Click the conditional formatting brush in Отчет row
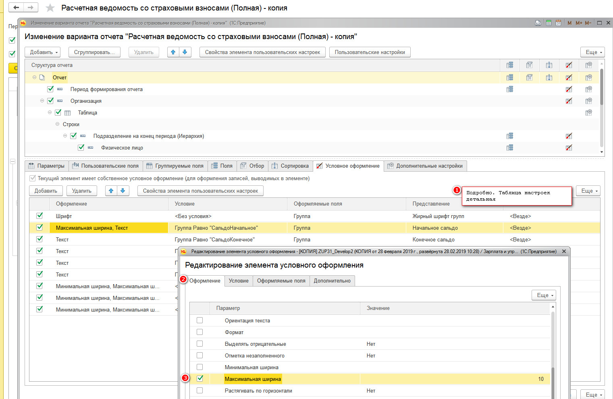613x399 pixels. tap(569, 77)
